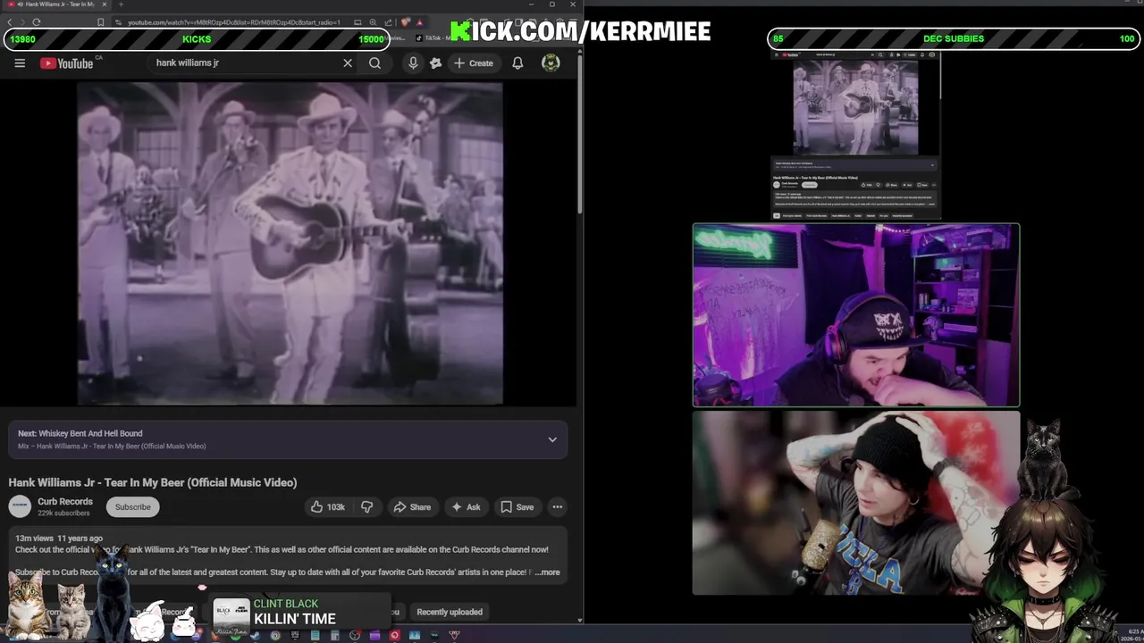Save the video to a playlist
The image size is (1144, 643).
tap(517, 507)
